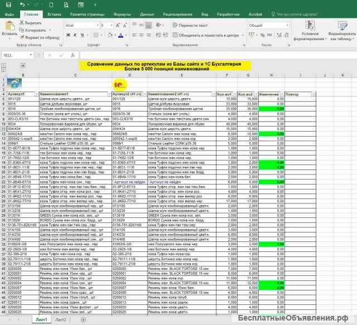The width and height of the screenshot is (357, 325).
Task: Open filter dropdown for Артикул1 column
Action: click(36, 94)
